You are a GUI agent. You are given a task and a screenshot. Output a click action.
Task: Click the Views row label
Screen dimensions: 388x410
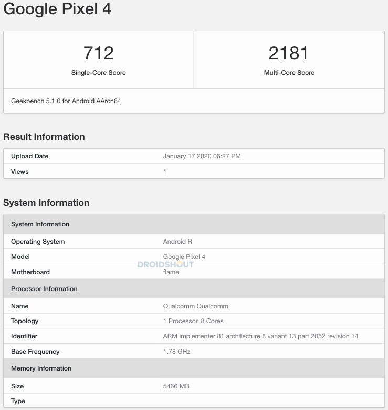click(x=20, y=172)
